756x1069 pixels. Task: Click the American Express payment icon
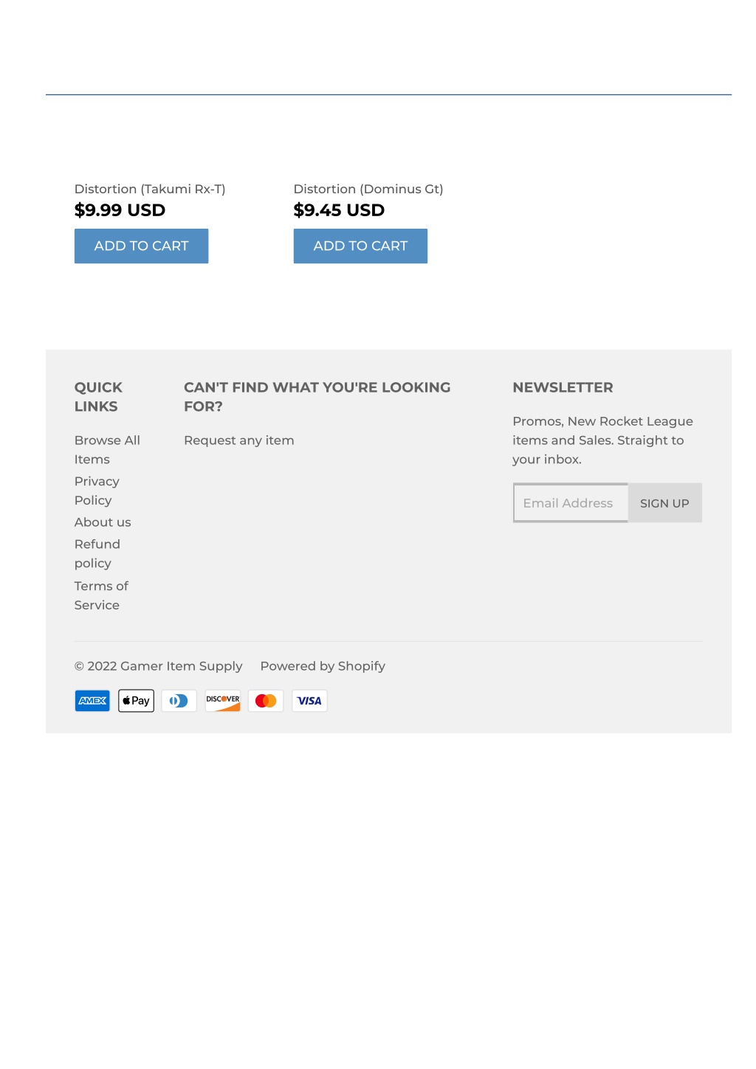click(x=92, y=701)
